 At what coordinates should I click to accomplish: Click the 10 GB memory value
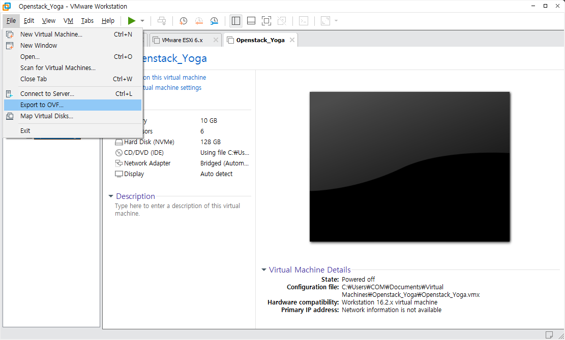[209, 121]
